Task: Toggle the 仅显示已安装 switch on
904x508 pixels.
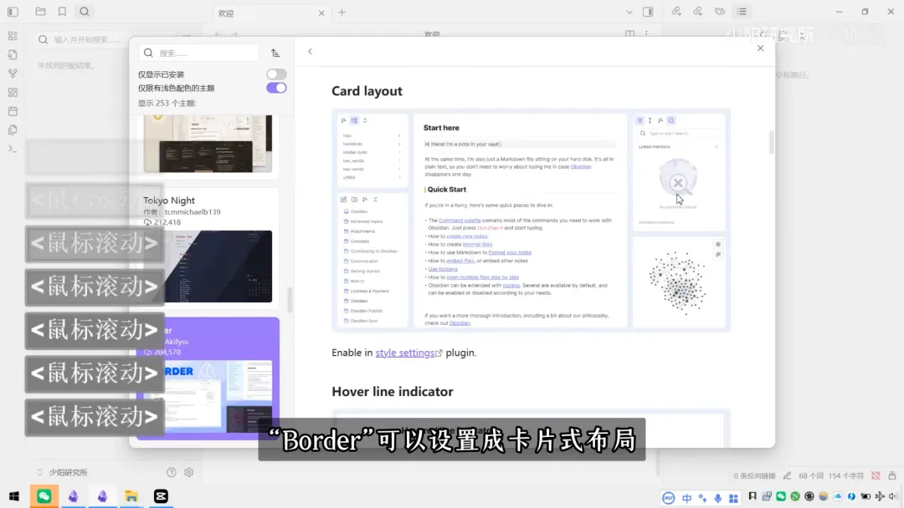Action: 276,74
